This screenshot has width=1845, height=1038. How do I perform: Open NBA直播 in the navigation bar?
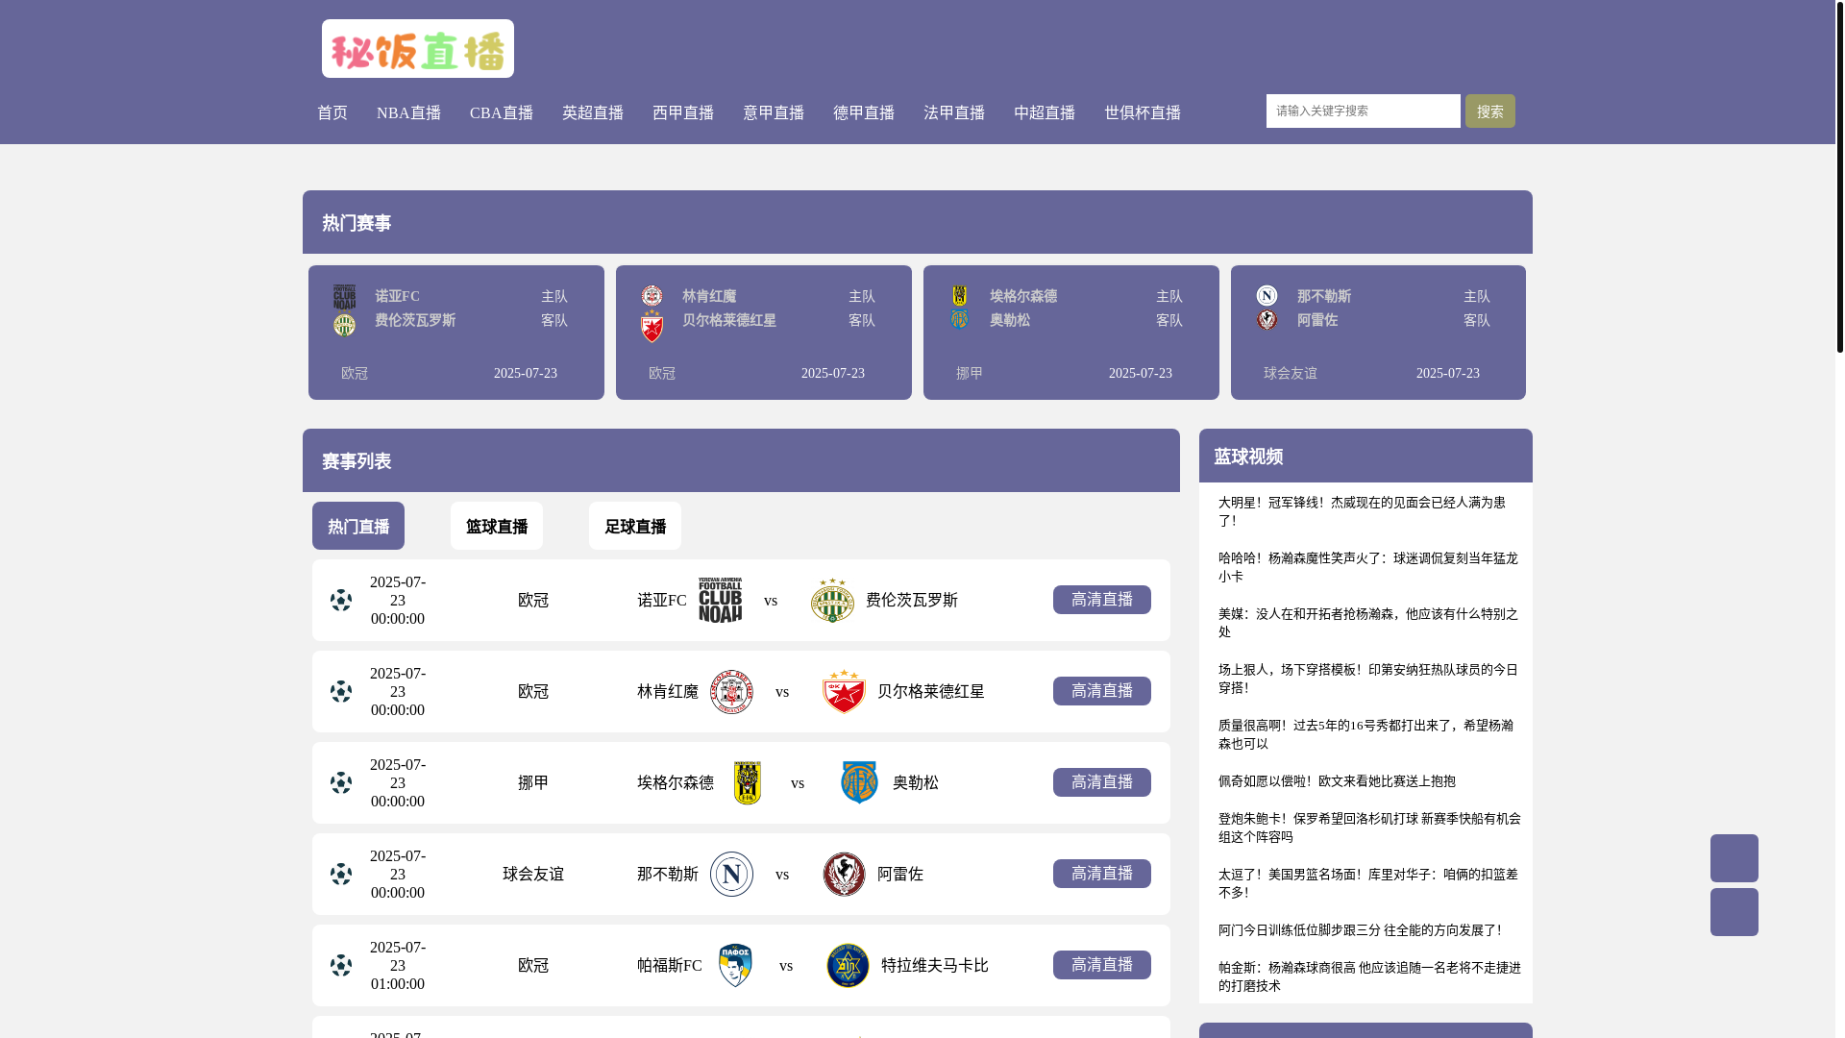pyautogui.click(x=408, y=112)
